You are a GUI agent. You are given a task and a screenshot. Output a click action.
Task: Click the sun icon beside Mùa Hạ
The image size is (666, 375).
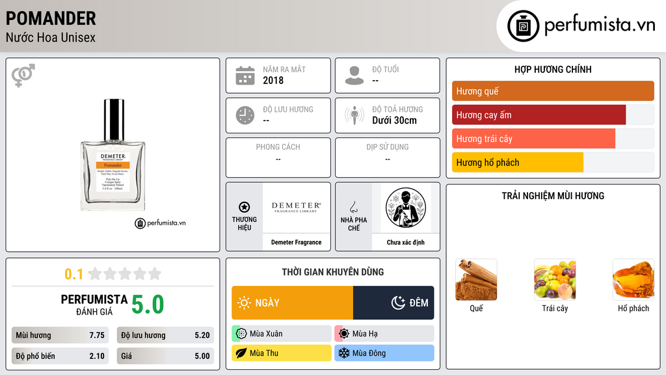pyautogui.click(x=344, y=334)
